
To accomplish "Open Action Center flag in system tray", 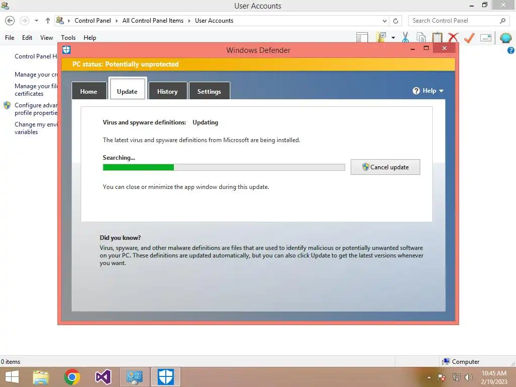I will 441,377.
